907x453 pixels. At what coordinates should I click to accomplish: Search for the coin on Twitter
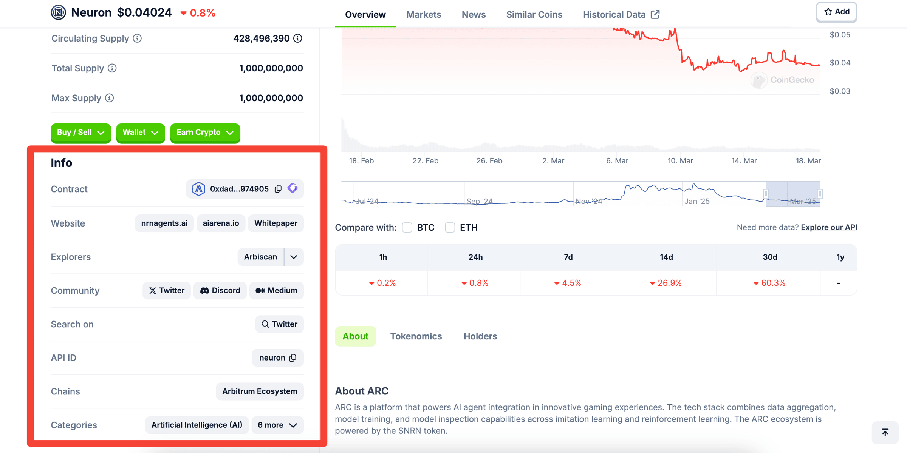coord(279,324)
